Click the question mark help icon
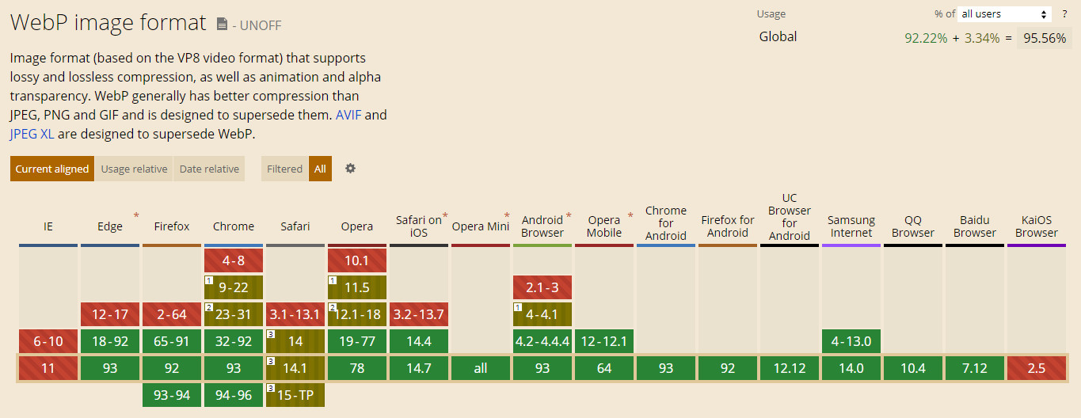This screenshot has height=418, width=1081. point(1064,14)
